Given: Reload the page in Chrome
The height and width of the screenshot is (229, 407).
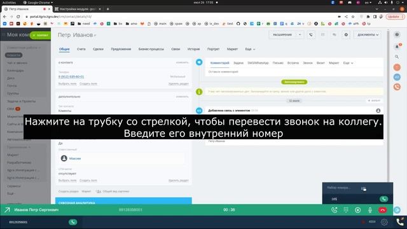Looking at the screenshot, I should (18, 17).
